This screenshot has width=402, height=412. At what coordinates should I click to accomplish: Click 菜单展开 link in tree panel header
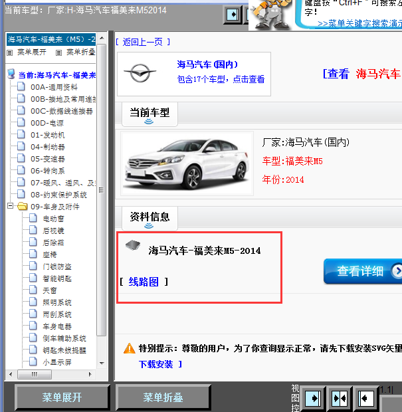(31, 52)
